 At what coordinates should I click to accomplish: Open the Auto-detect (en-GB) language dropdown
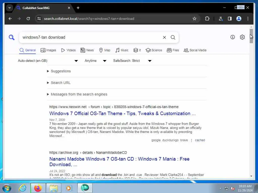(x=48, y=61)
